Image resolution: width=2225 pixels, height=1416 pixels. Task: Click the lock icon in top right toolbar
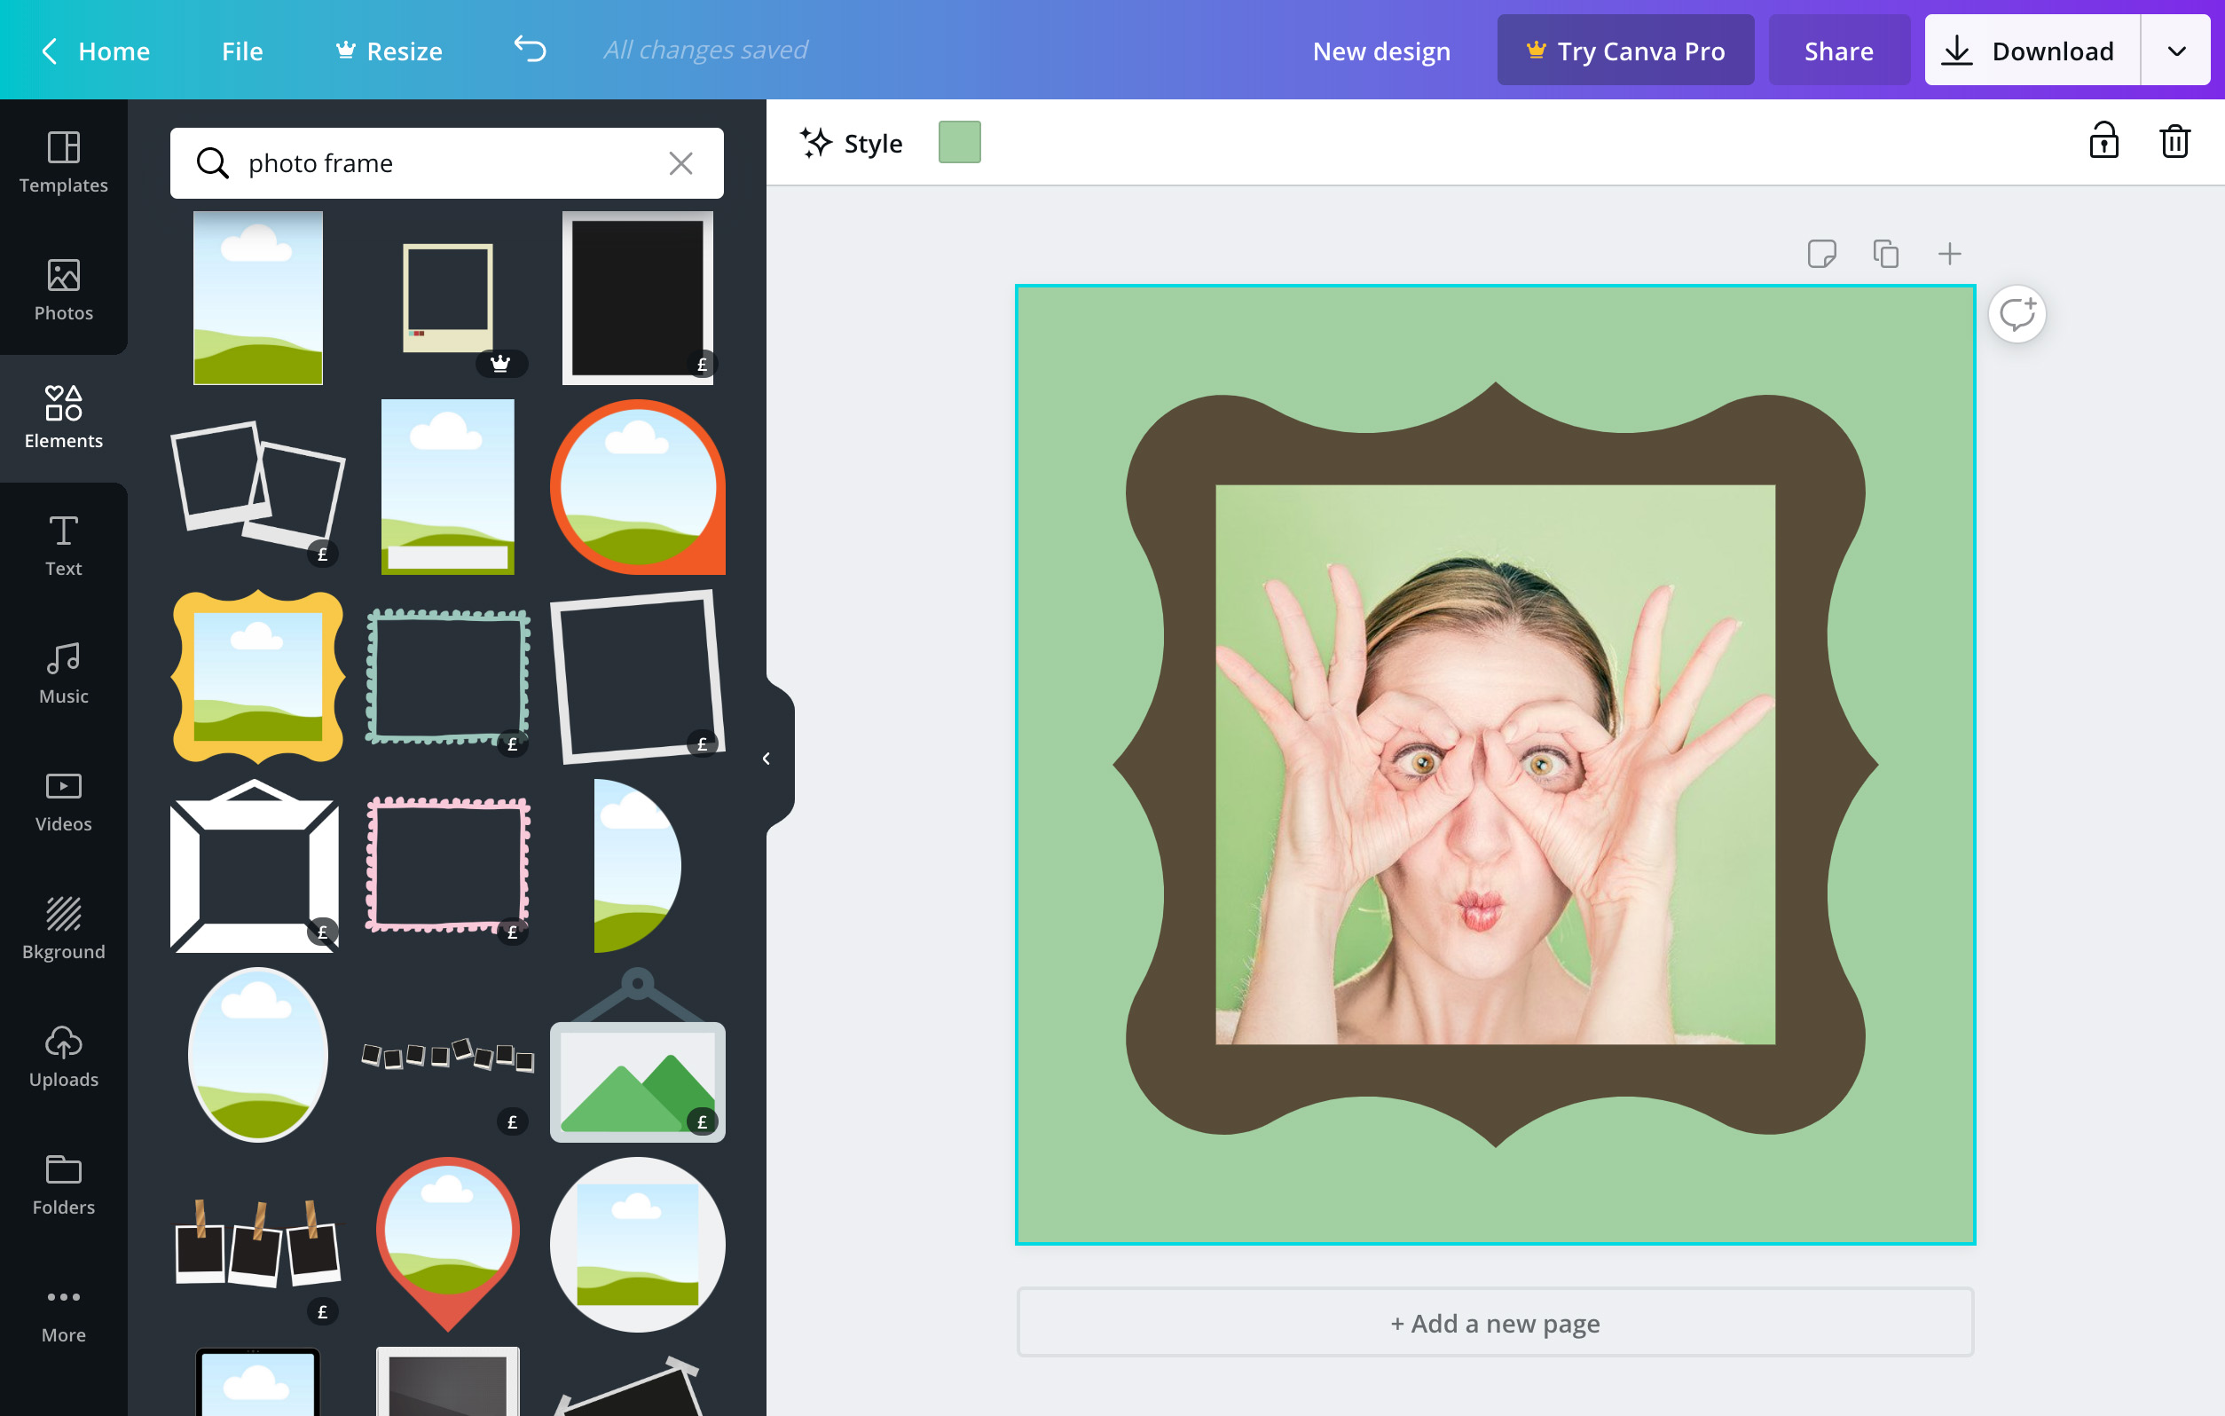(2105, 143)
